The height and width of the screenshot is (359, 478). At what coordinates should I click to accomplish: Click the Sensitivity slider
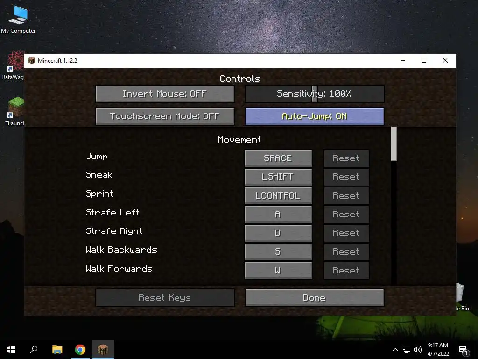click(x=315, y=93)
